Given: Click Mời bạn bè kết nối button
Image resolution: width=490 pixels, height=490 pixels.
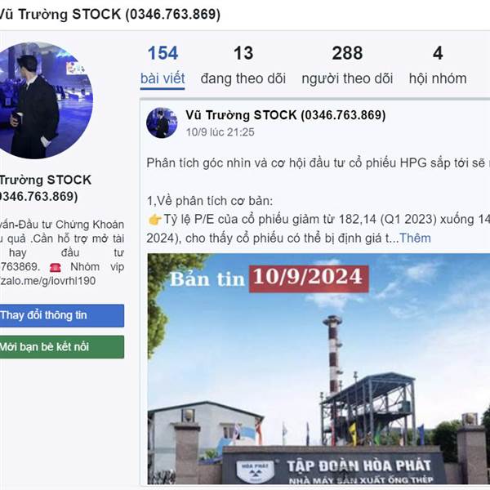Looking at the screenshot, I should point(61,347).
